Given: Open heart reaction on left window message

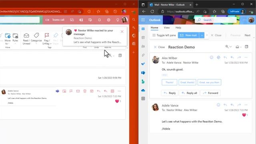Looking at the screenshot, I should tap(118, 101).
